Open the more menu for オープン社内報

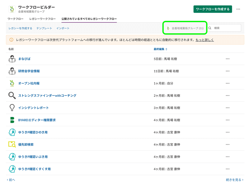pos(228,83)
